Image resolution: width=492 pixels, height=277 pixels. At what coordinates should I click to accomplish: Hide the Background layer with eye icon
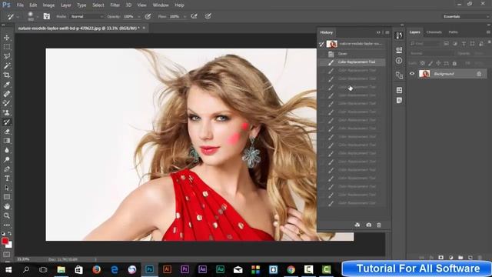(412, 74)
